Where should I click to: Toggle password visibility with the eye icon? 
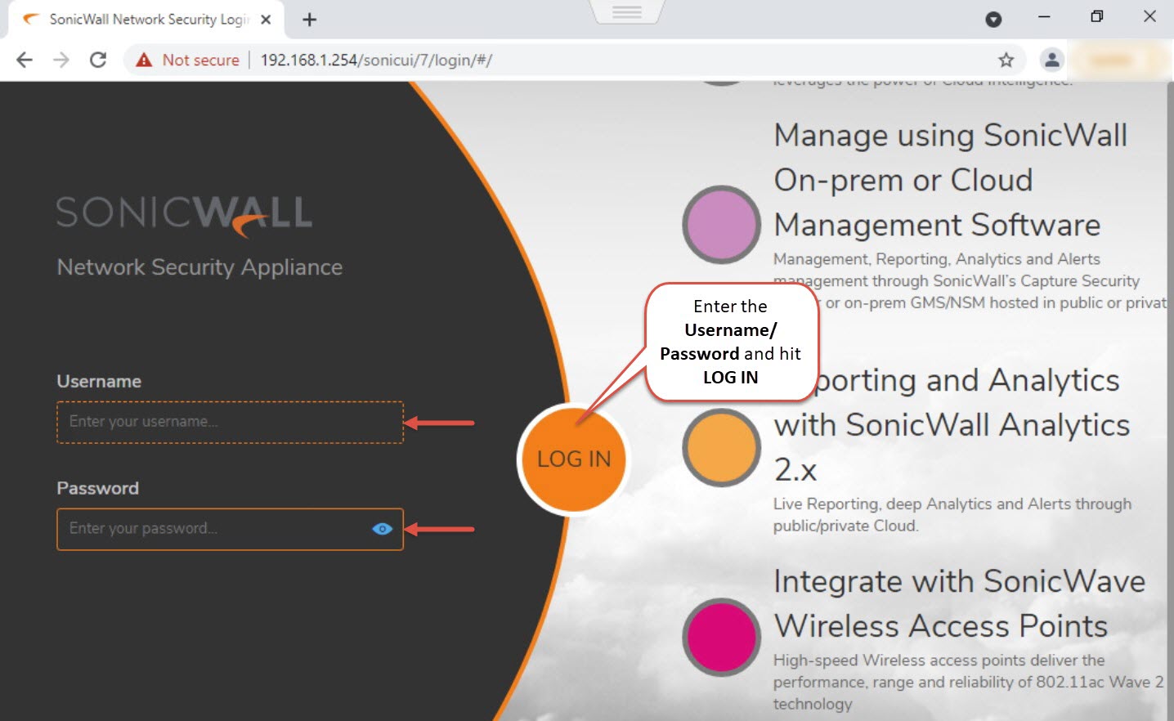pos(382,529)
